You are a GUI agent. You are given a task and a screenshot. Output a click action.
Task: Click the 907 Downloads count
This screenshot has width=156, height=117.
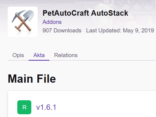(62, 30)
